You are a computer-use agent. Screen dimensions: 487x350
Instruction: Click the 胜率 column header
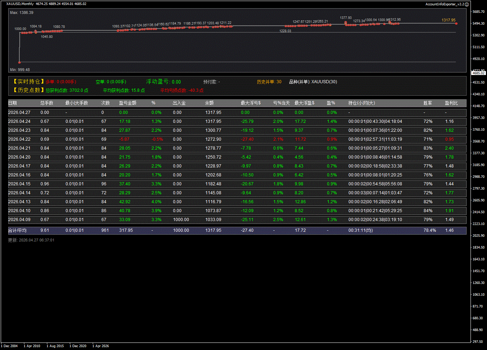tap(428, 103)
